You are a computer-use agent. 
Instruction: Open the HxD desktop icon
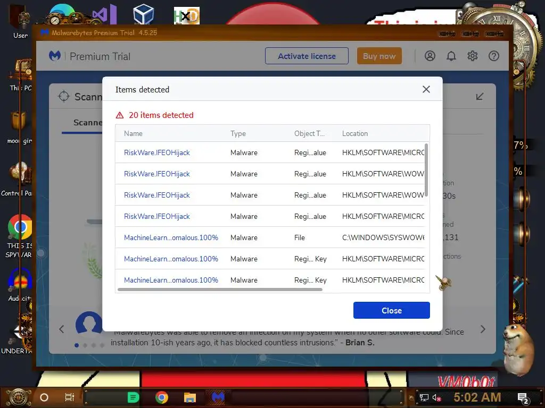(187, 15)
